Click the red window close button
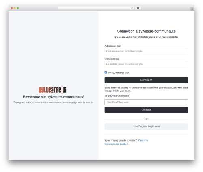203x172 pixels. [12, 8]
